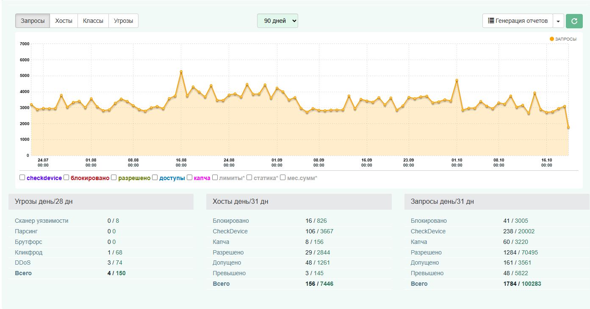The image size is (590, 309).
Task: Enable the блокировано checkbox
Action: pos(66,178)
